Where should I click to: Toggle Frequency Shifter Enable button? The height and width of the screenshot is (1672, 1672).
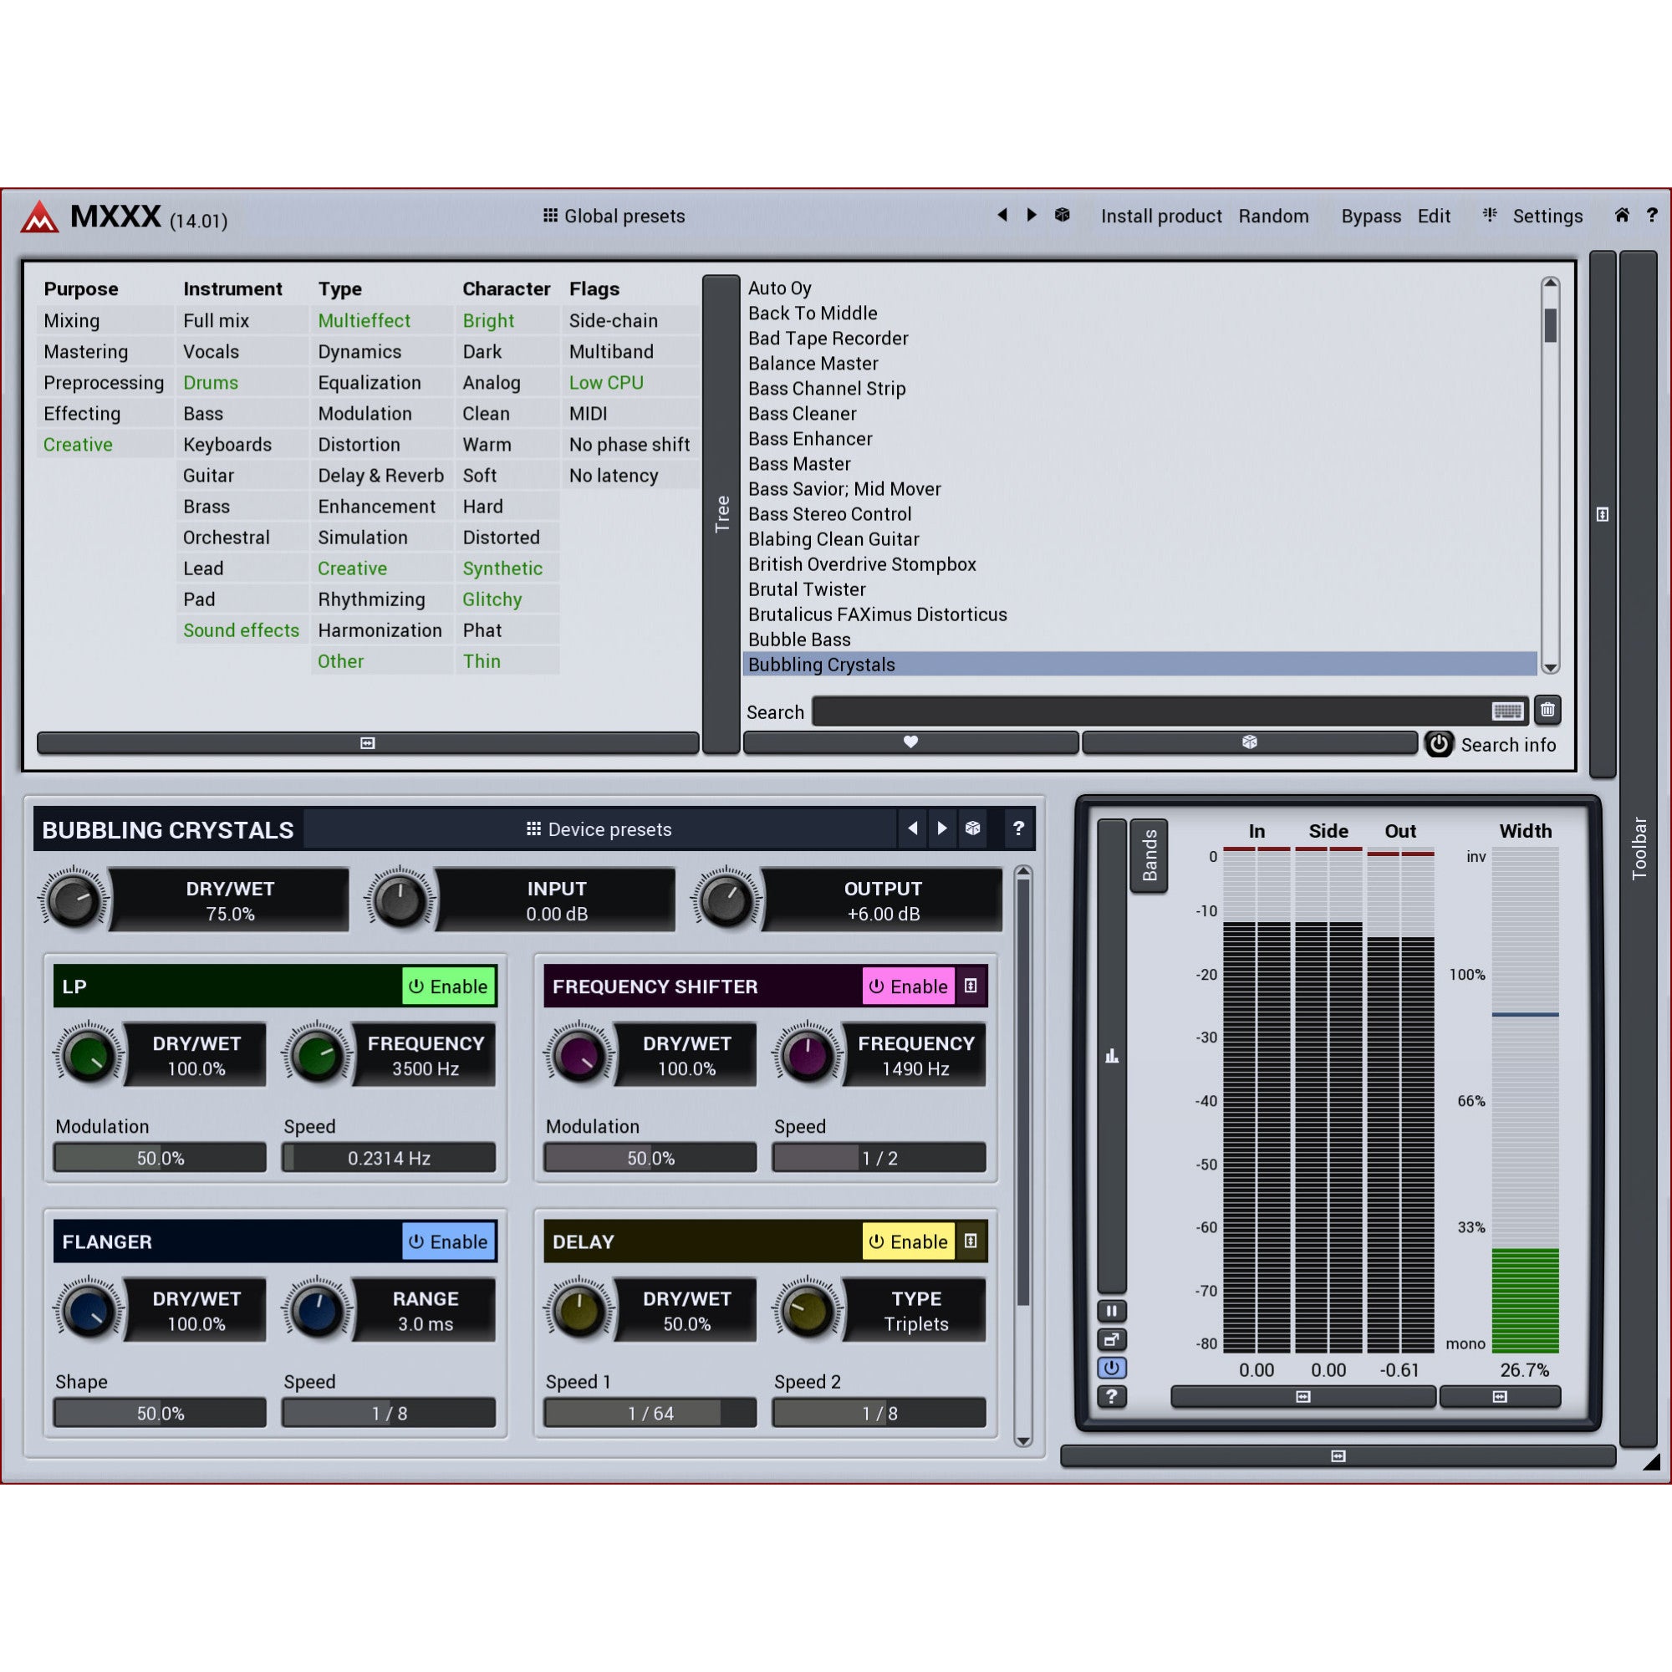tap(908, 986)
